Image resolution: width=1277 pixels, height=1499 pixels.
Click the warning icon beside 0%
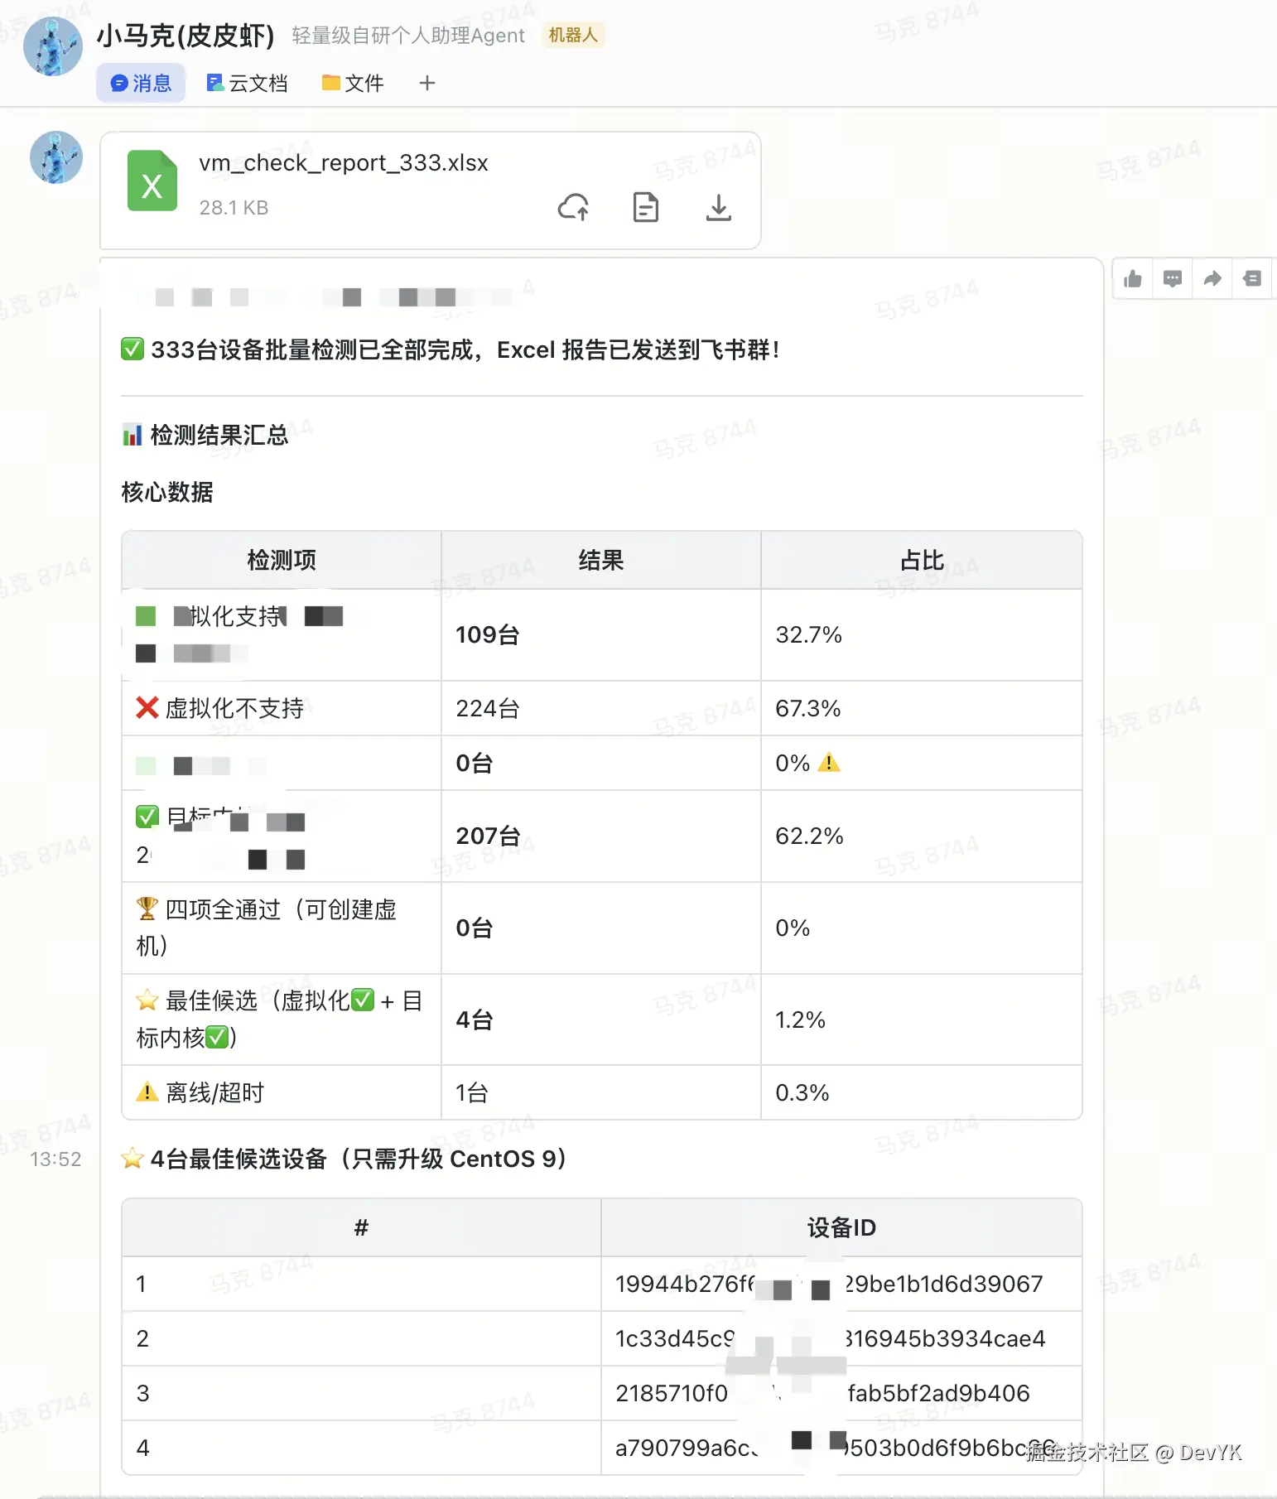(x=829, y=763)
